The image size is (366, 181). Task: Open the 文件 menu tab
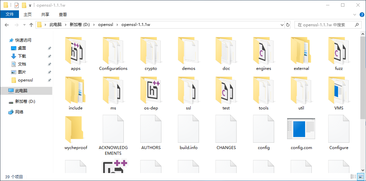click(10, 14)
